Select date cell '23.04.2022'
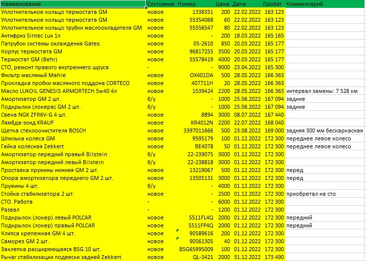 tap(246, 67)
